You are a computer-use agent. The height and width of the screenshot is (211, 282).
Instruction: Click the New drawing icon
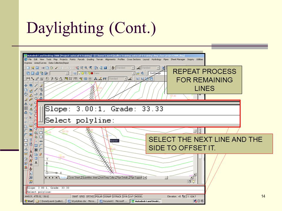pos(28,68)
